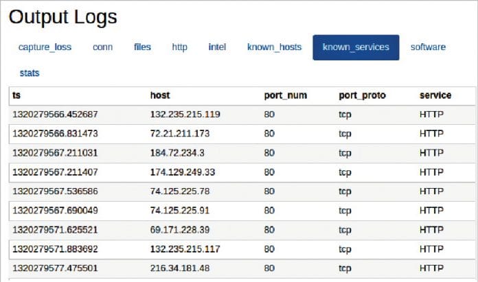The image size is (478, 282).
Task: Open the http log tab
Action: tap(179, 47)
